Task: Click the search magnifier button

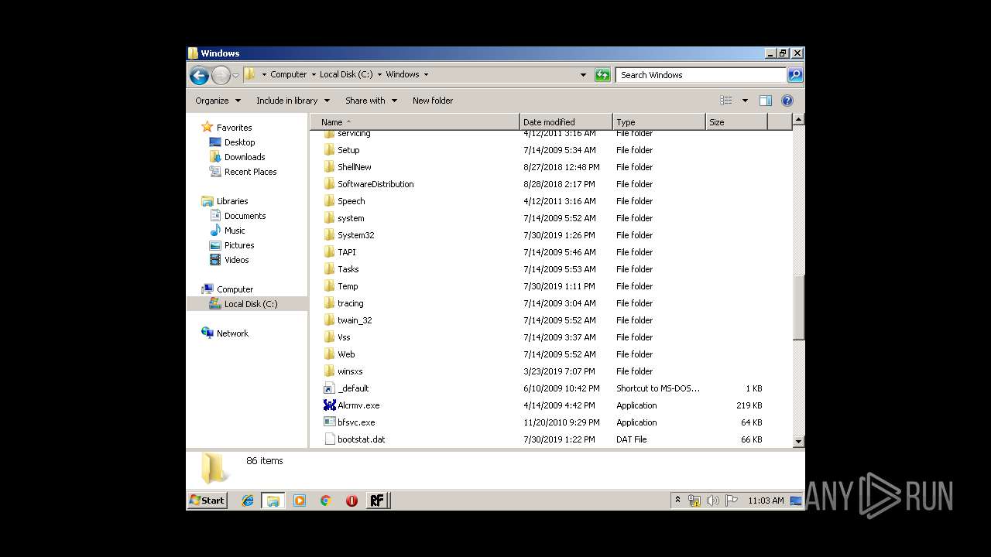Action: 795,75
